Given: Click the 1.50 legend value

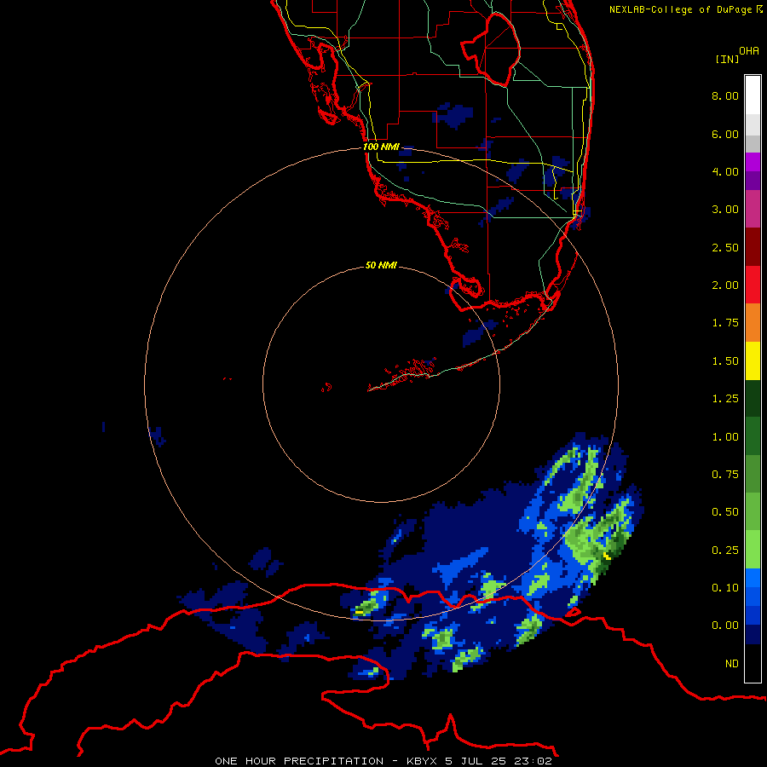Looking at the screenshot, I should pos(725,361).
